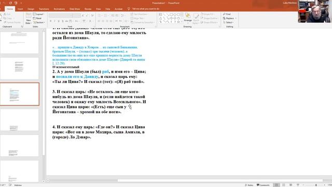Viewport: 332px width, 187px height.
Task: Open the Shape Effects dropdown
Action: (209, 22)
